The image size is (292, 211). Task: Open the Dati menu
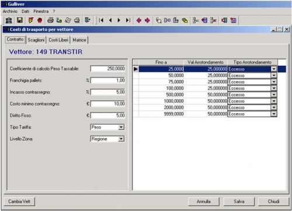(26, 12)
